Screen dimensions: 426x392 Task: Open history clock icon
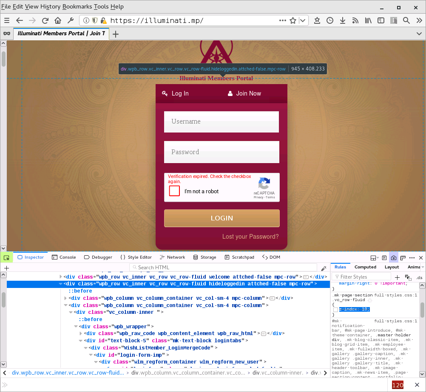click(x=330, y=20)
